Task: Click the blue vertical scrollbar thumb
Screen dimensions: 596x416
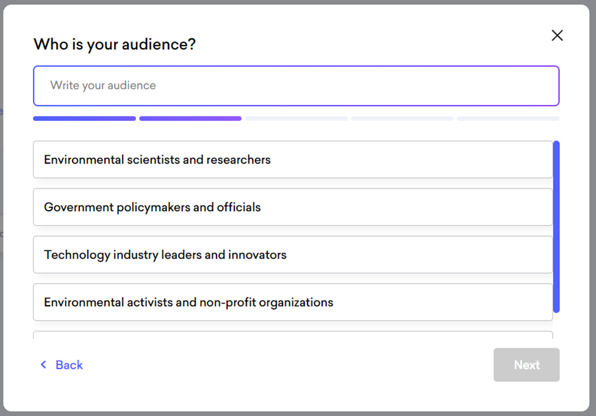Action: click(556, 226)
